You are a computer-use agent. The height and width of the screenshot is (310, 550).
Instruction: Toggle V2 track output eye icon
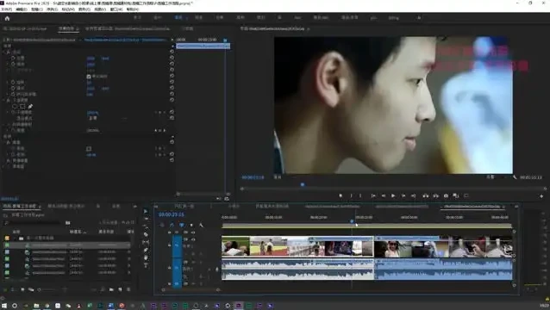pos(192,232)
